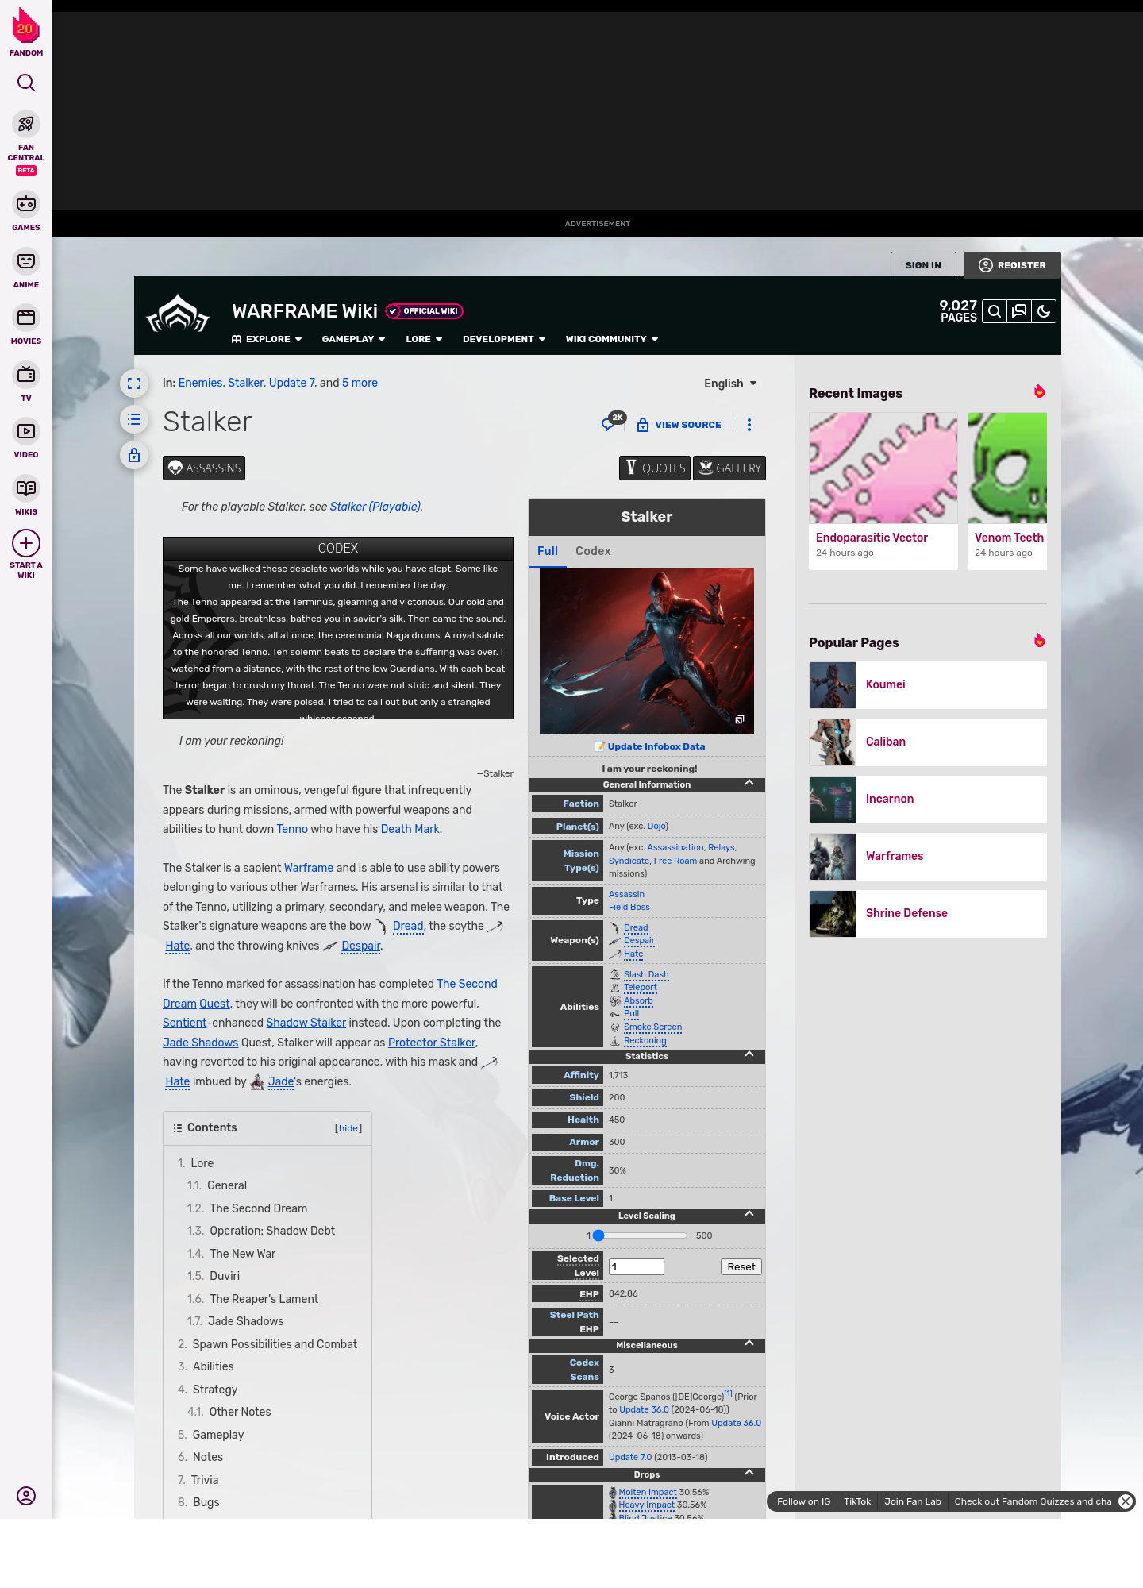Open the Wikis book icon

pyautogui.click(x=26, y=488)
